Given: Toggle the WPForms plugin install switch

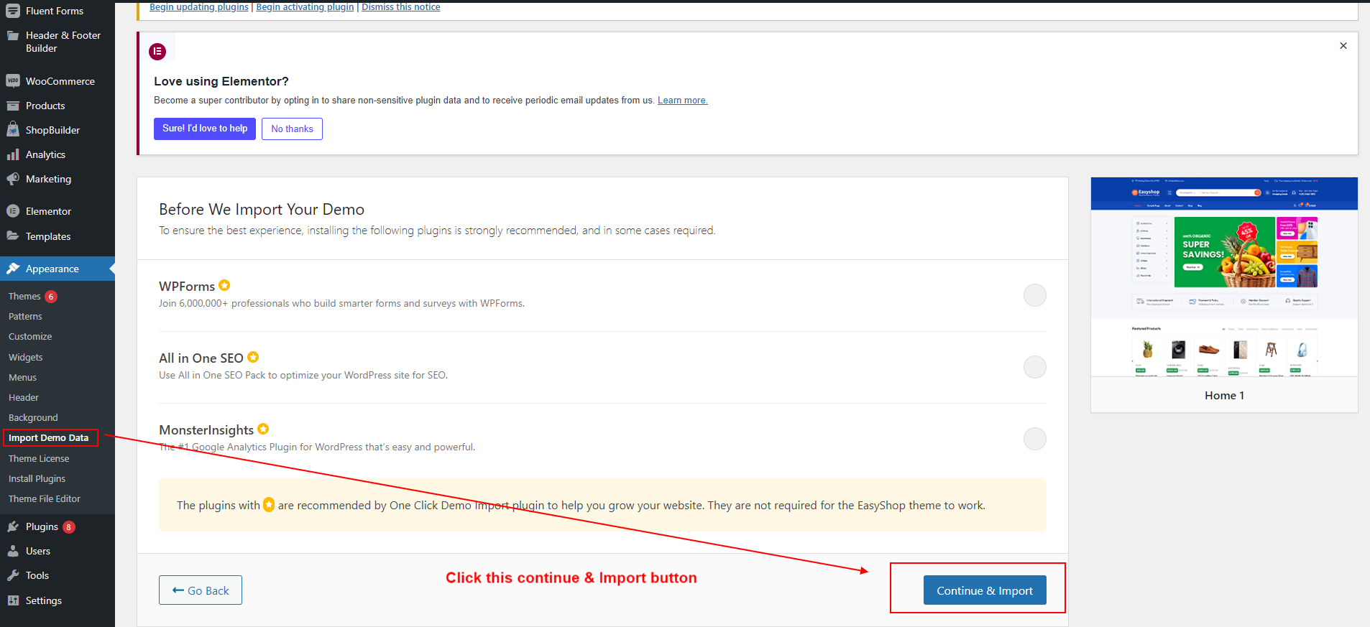Looking at the screenshot, I should coord(1035,295).
